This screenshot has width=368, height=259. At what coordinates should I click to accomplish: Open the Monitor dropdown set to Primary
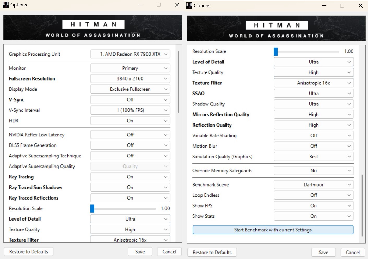[130, 68]
